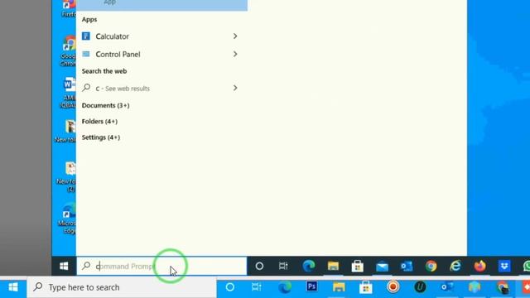Open Outlook in the taskbar with 'command Prompt' box

(407, 267)
